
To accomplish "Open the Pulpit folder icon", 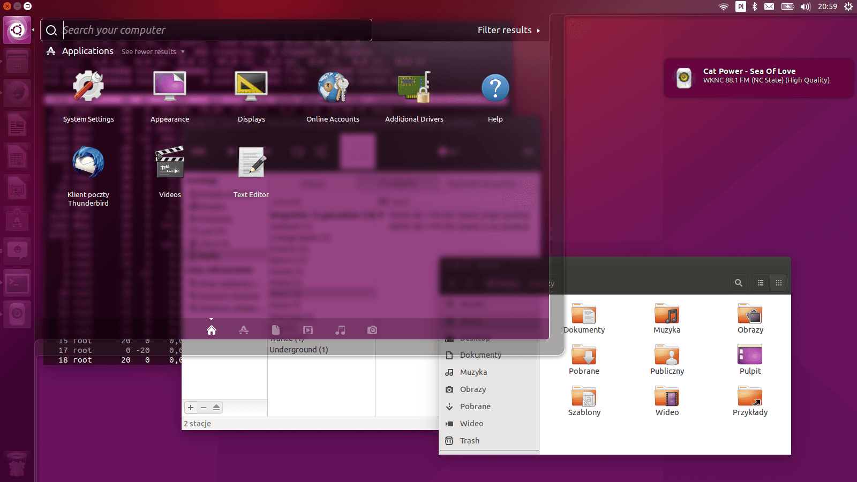I will coord(750,360).
